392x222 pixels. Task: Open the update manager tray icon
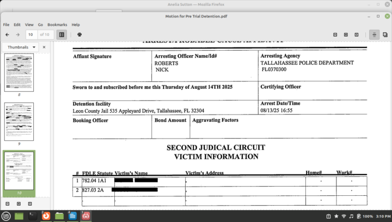pyautogui.click(x=328, y=216)
